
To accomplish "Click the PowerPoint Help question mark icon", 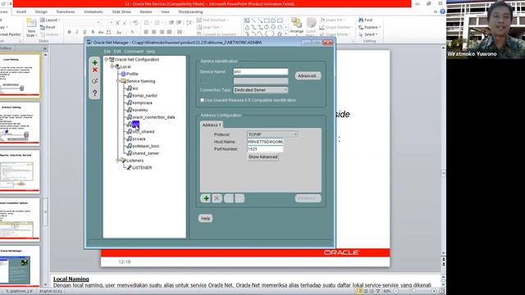I will pos(442,11).
